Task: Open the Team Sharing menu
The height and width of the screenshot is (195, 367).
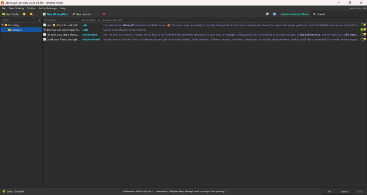Action: point(16,8)
